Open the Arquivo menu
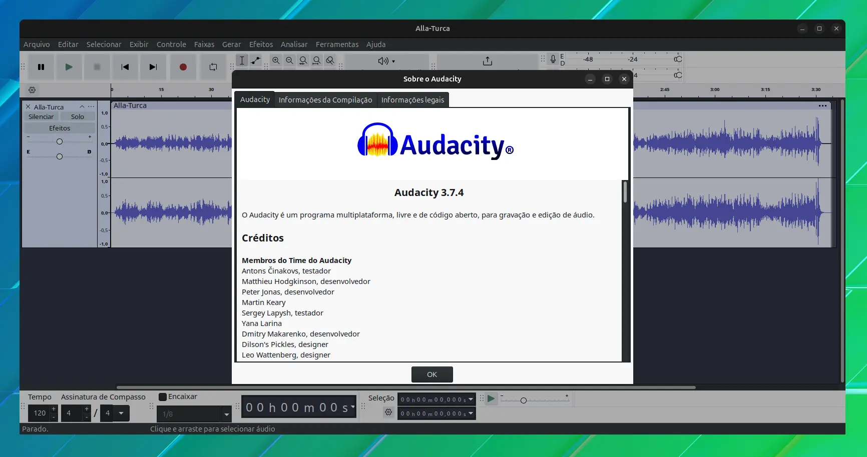The width and height of the screenshot is (867, 457). click(37, 44)
